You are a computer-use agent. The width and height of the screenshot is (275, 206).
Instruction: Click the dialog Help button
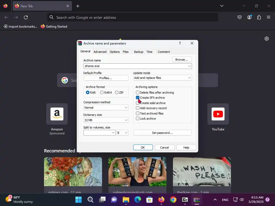point(186,148)
